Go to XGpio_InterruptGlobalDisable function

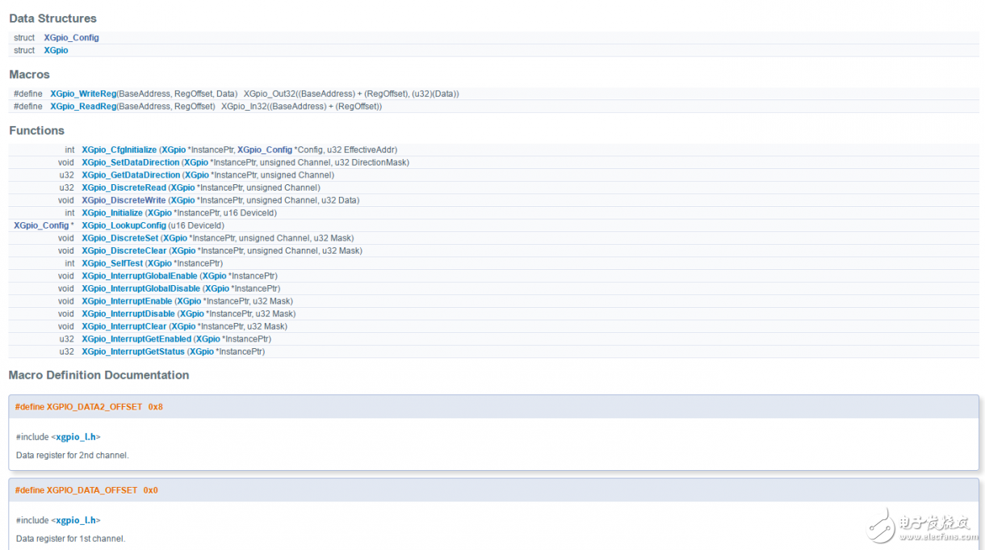tap(140, 288)
